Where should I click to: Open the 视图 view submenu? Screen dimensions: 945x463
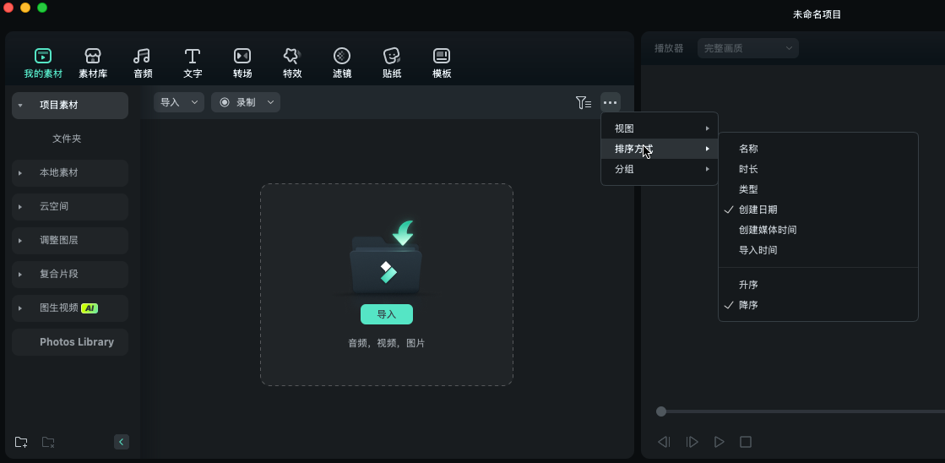(660, 128)
